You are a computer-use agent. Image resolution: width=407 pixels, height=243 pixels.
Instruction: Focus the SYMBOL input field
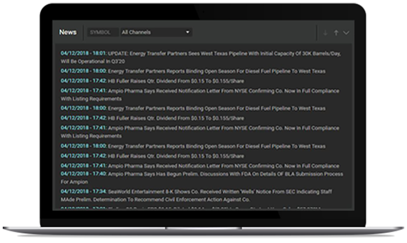click(102, 32)
